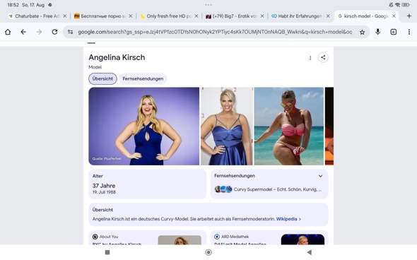Viewport: 417px width, 260px height.
Task: Open a new tab with plus icon
Action: point(409,16)
